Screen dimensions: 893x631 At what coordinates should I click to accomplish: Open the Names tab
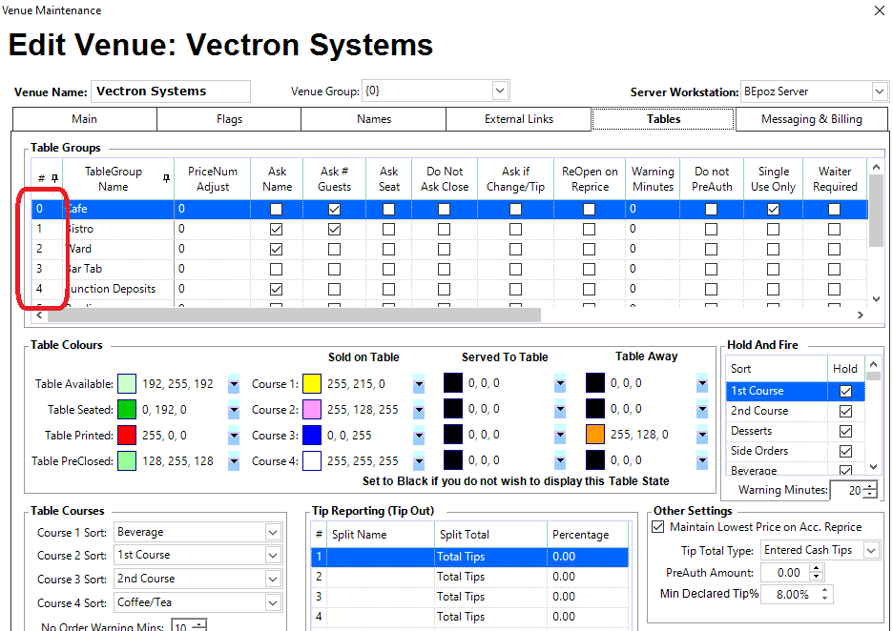pyautogui.click(x=374, y=119)
